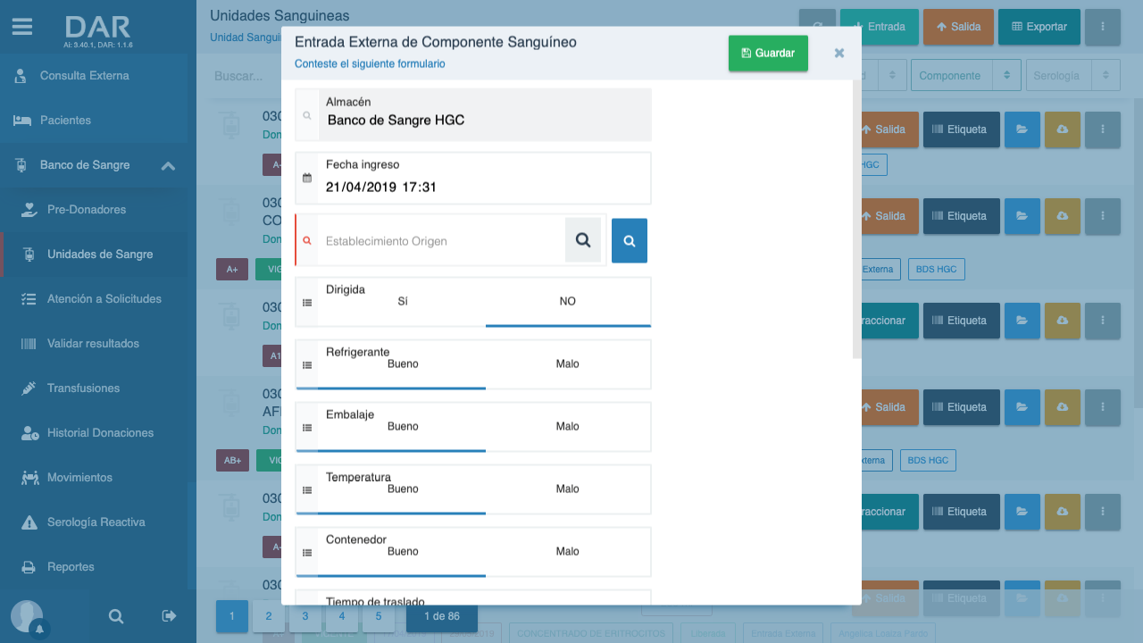Go to page 5 of results
Viewport: 1143px width, 643px height.
(x=379, y=616)
